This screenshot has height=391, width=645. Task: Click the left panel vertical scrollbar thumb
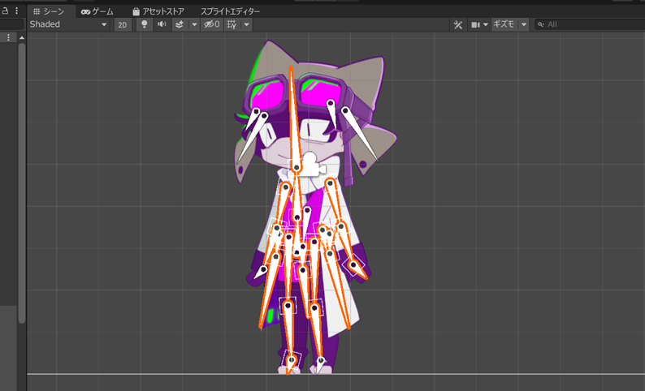point(22,183)
